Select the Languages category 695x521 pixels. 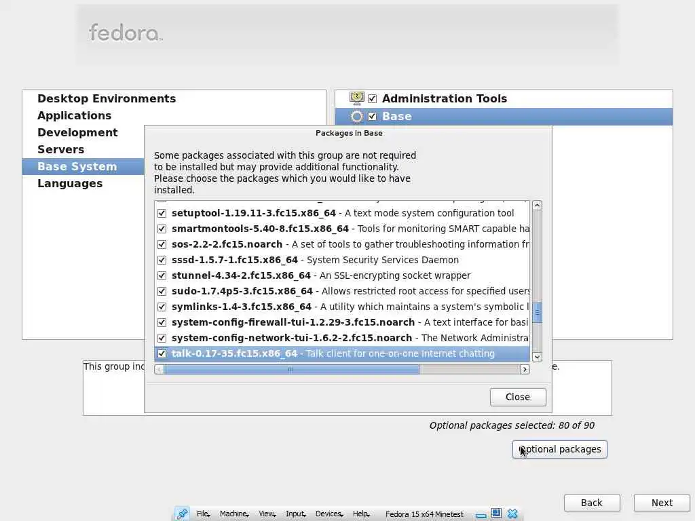click(70, 183)
